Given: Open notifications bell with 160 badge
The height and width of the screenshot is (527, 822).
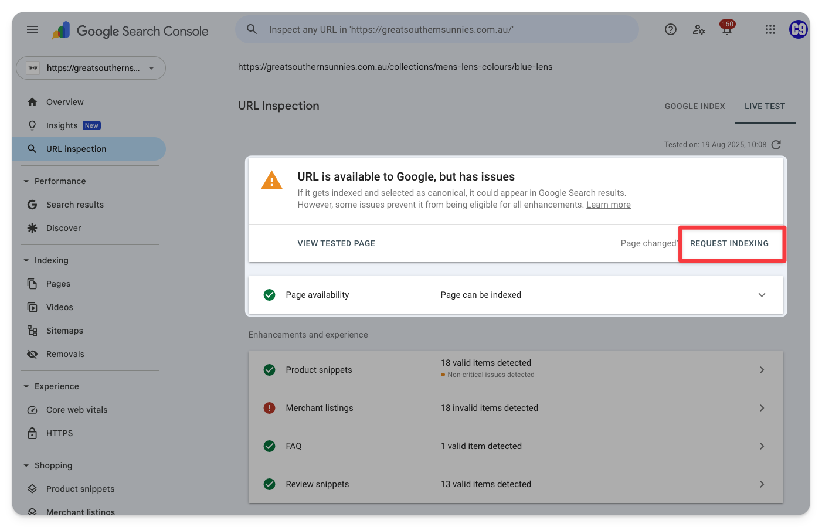Looking at the screenshot, I should [x=726, y=29].
